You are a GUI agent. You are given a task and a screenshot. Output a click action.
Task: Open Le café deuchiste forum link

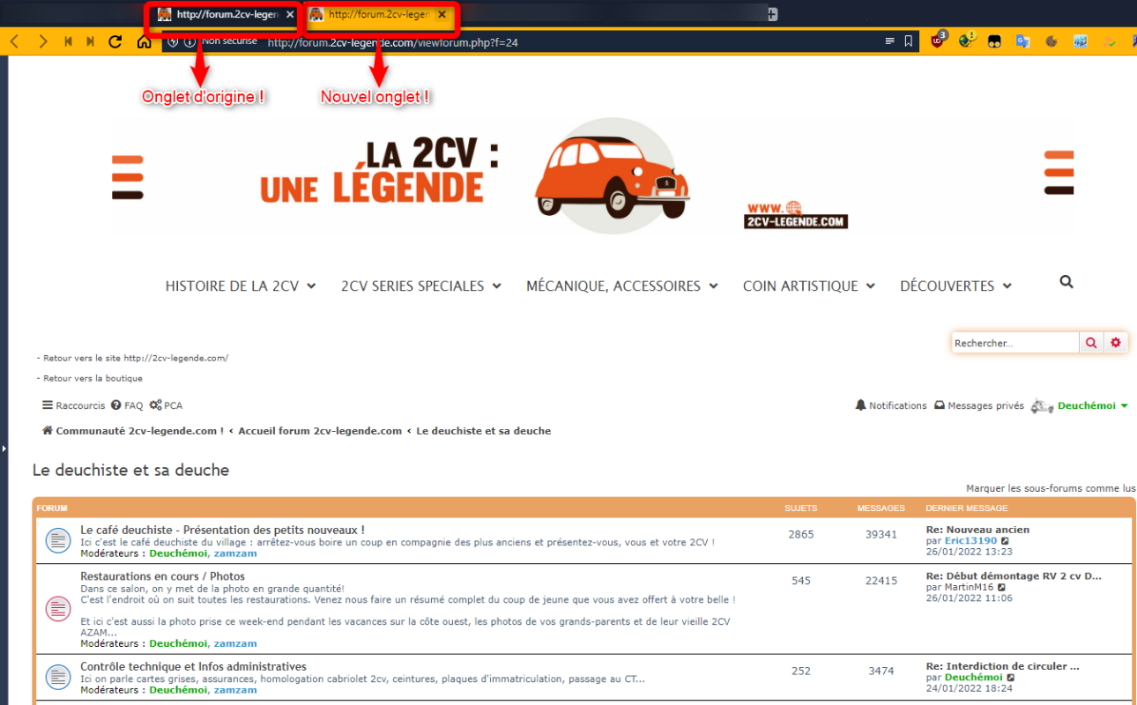[x=222, y=531]
